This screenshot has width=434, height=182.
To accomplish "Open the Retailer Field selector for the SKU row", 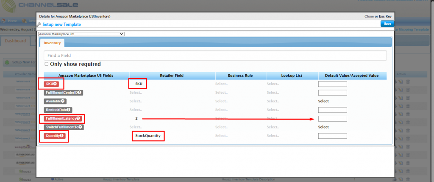I will click(x=139, y=84).
